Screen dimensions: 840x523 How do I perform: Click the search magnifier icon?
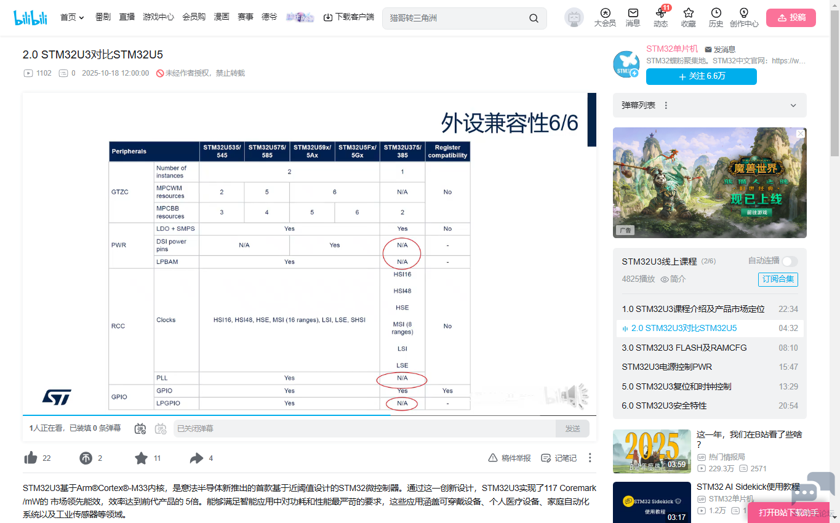[534, 18]
